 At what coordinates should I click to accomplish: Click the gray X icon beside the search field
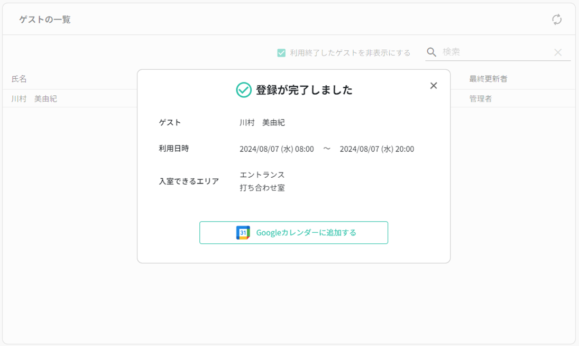click(x=558, y=52)
